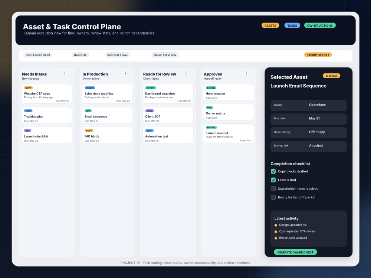This screenshot has height=278, width=371.
Task: Open the Review link Attached field
Action: tap(309, 146)
